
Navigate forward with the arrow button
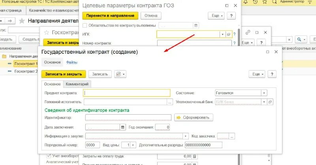9,21
